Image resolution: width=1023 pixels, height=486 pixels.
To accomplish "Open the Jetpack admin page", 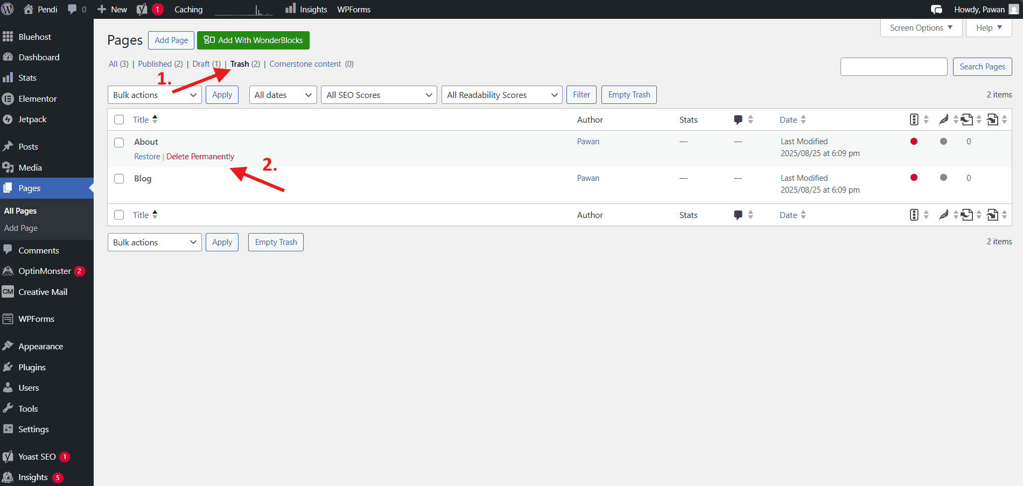I will click(x=32, y=119).
